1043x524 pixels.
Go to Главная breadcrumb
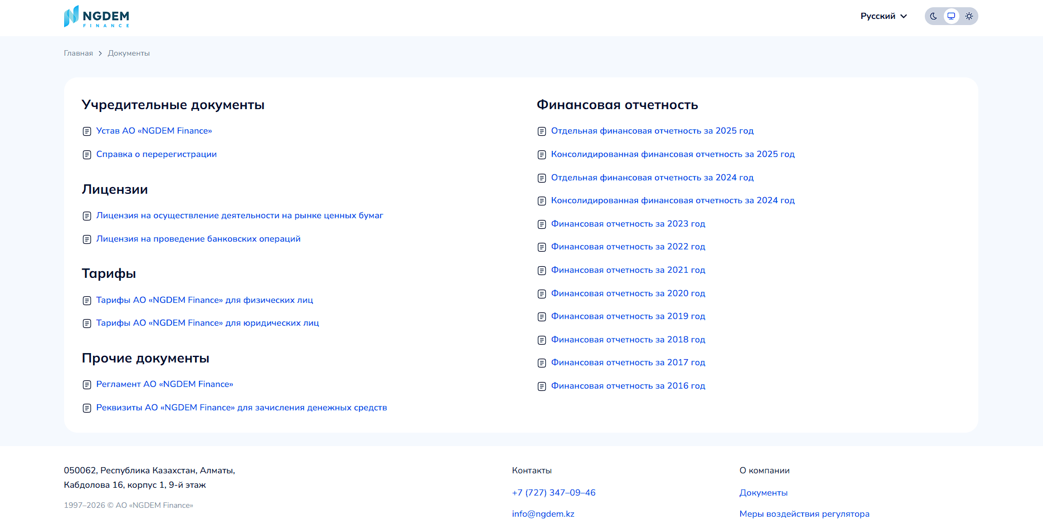pyautogui.click(x=79, y=53)
